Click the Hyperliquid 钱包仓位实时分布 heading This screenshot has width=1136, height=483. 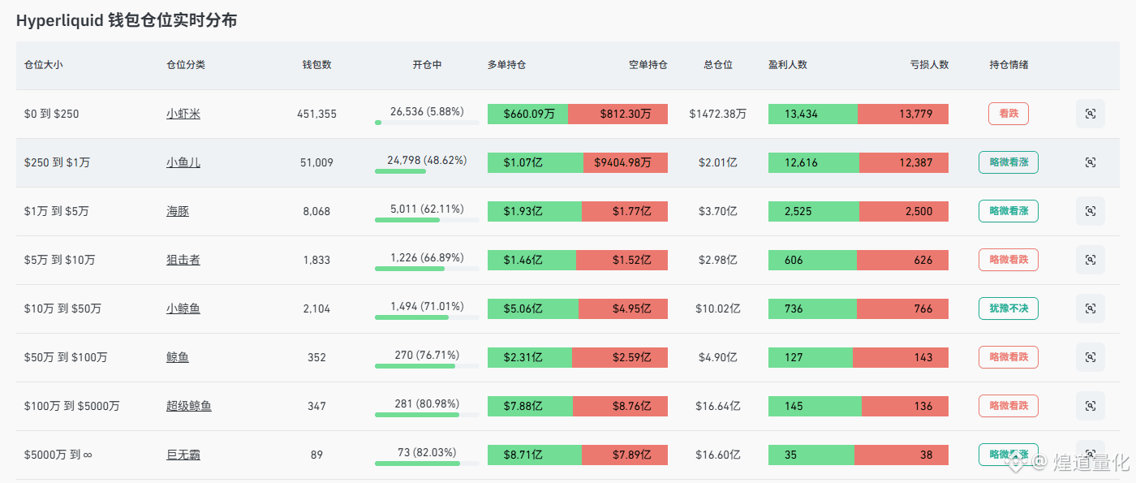pos(127,21)
